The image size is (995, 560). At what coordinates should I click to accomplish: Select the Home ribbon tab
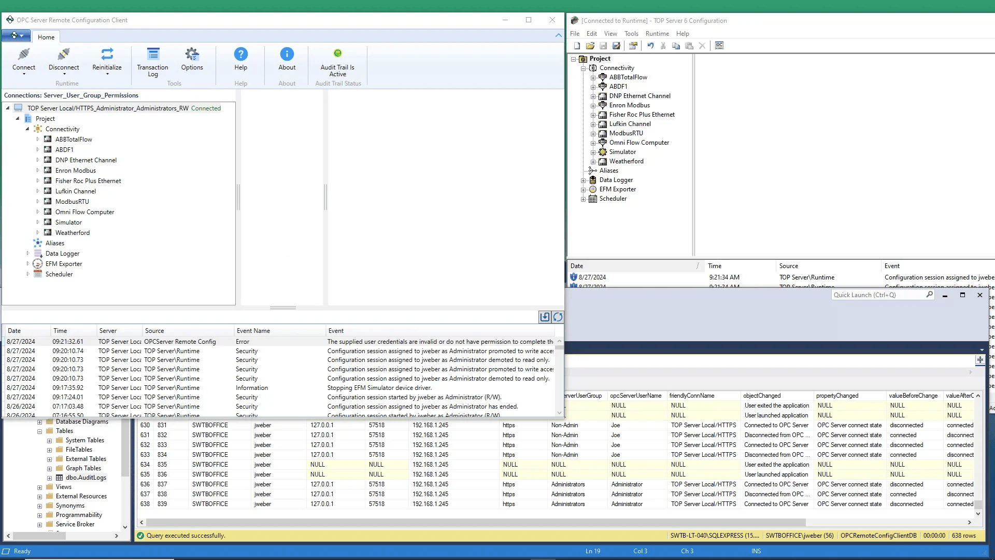(x=46, y=37)
